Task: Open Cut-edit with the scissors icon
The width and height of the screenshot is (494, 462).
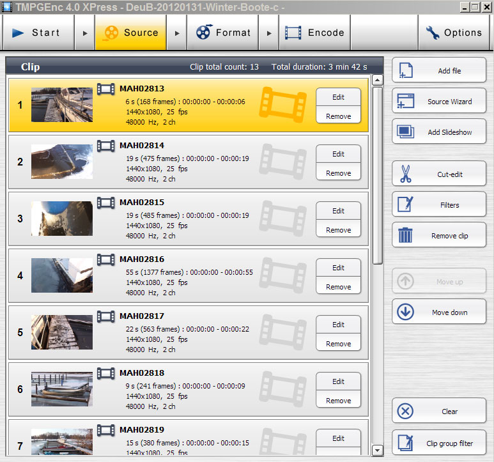Action: pyautogui.click(x=438, y=174)
